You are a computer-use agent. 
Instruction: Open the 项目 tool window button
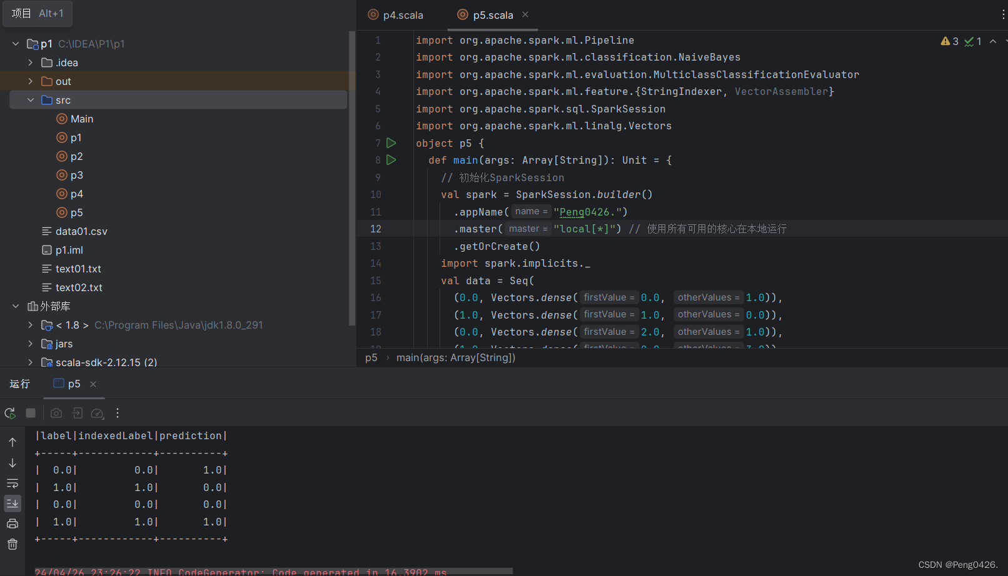click(x=38, y=13)
